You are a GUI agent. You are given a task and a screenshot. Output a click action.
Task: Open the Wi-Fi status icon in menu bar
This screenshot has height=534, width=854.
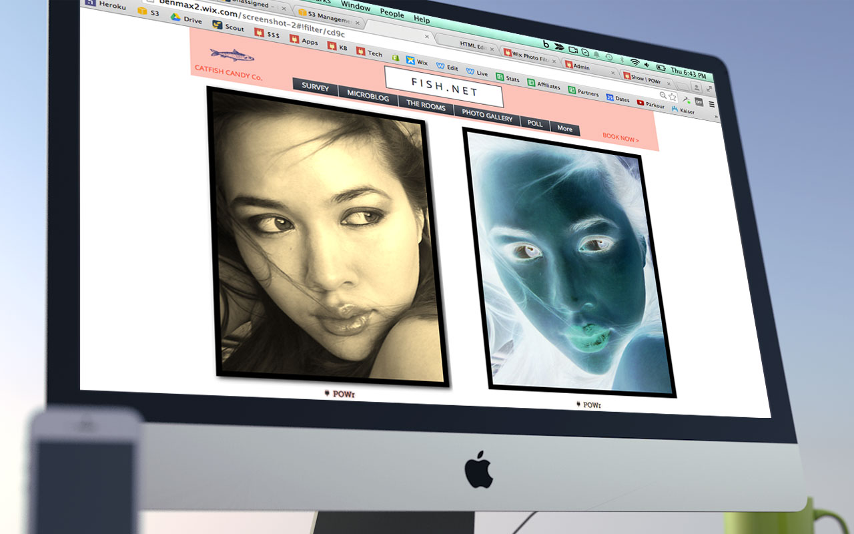634,62
